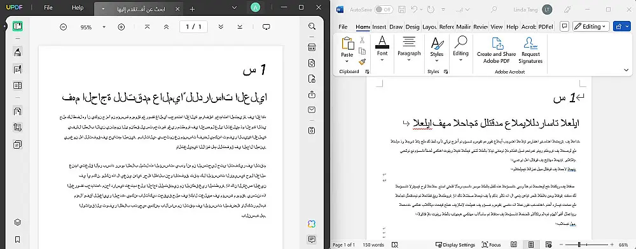636x249 pixels.
Task: Open the Organize Pages tool in UPDF
Action: tap(17, 111)
